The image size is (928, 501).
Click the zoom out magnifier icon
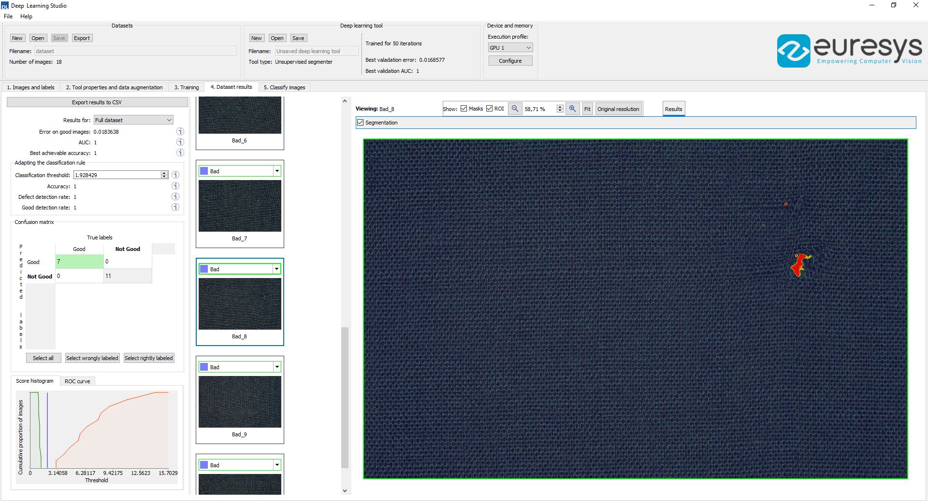pyautogui.click(x=515, y=109)
